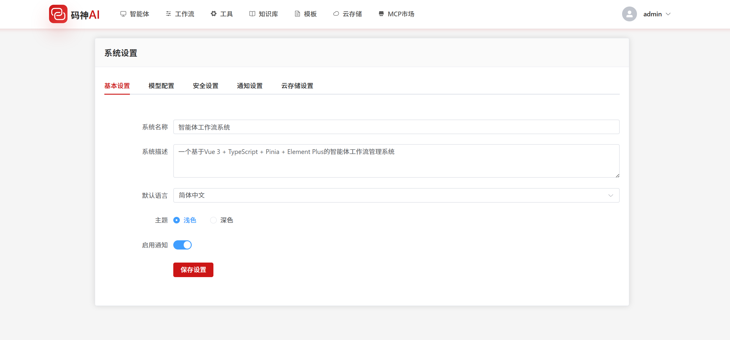
Task: Open the 云存储设置 tab
Action: pos(297,86)
